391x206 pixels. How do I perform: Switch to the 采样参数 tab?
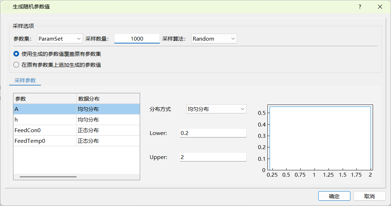pos(25,81)
